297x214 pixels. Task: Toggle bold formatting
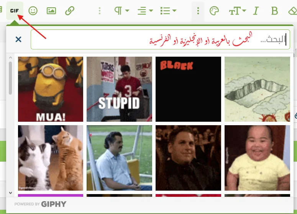point(274,11)
